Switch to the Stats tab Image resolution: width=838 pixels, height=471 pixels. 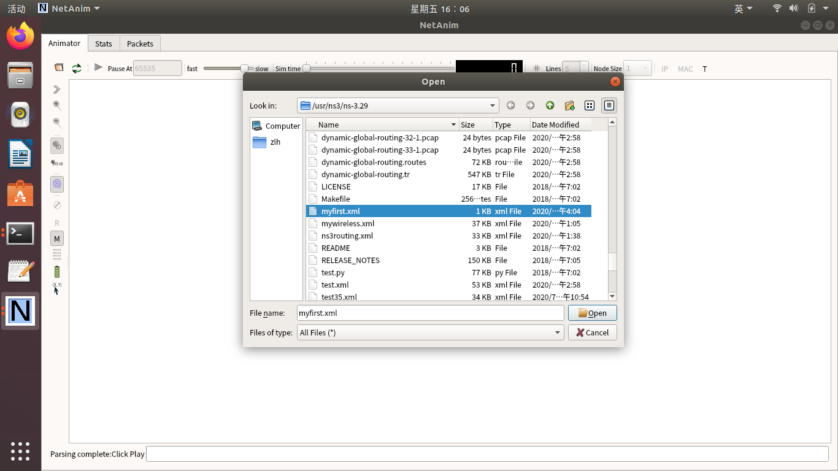(x=104, y=44)
